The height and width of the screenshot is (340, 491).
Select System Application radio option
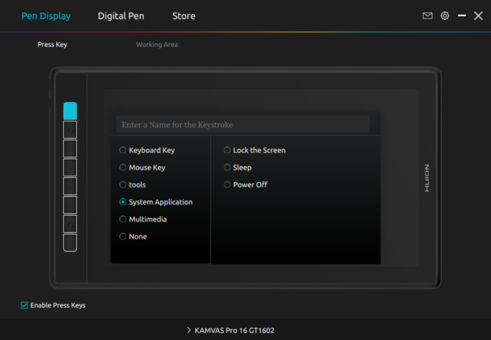click(x=156, y=202)
